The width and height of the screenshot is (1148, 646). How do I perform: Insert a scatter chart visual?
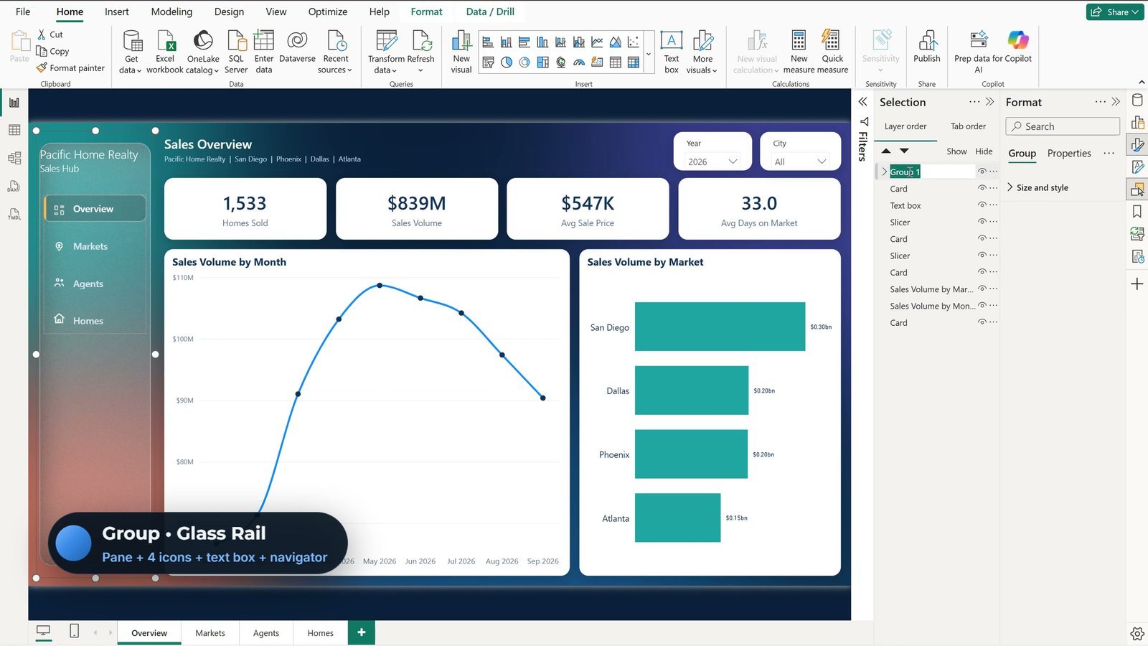634,42
